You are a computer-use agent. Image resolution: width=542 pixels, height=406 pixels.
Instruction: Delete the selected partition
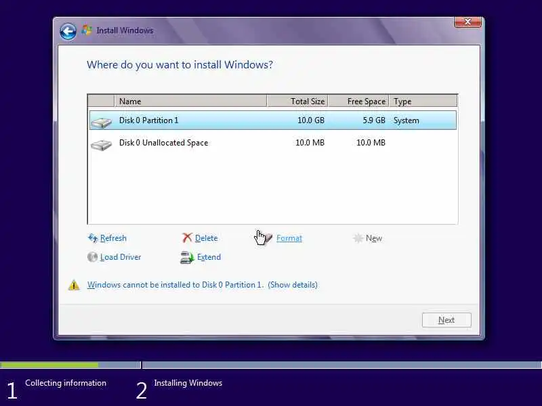(207, 238)
